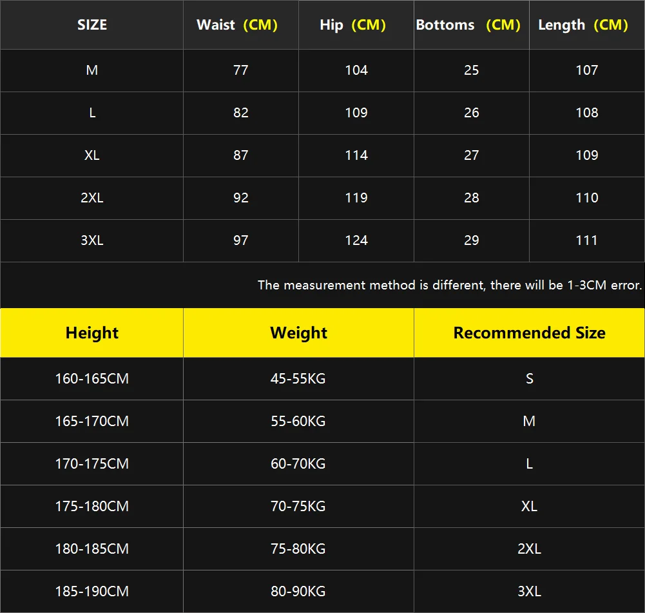Click waist value 77

pyautogui.click(x=240, y=70)
